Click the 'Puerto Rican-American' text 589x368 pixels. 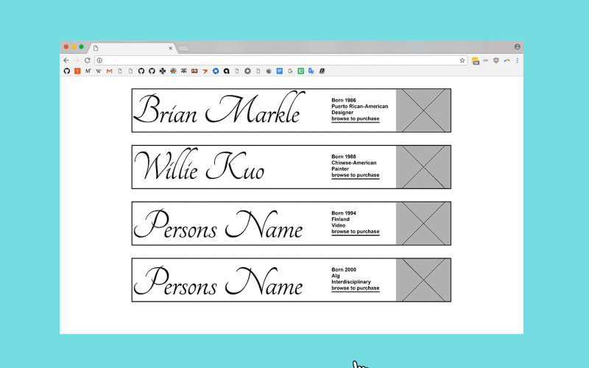coord(360,106)
